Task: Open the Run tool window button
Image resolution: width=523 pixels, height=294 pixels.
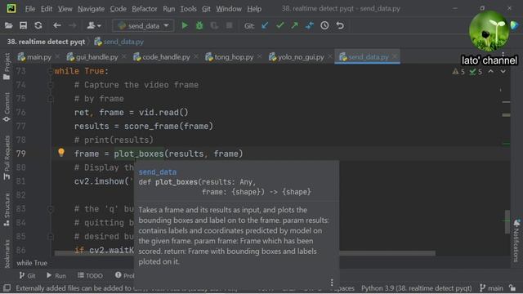Action: 56,275
